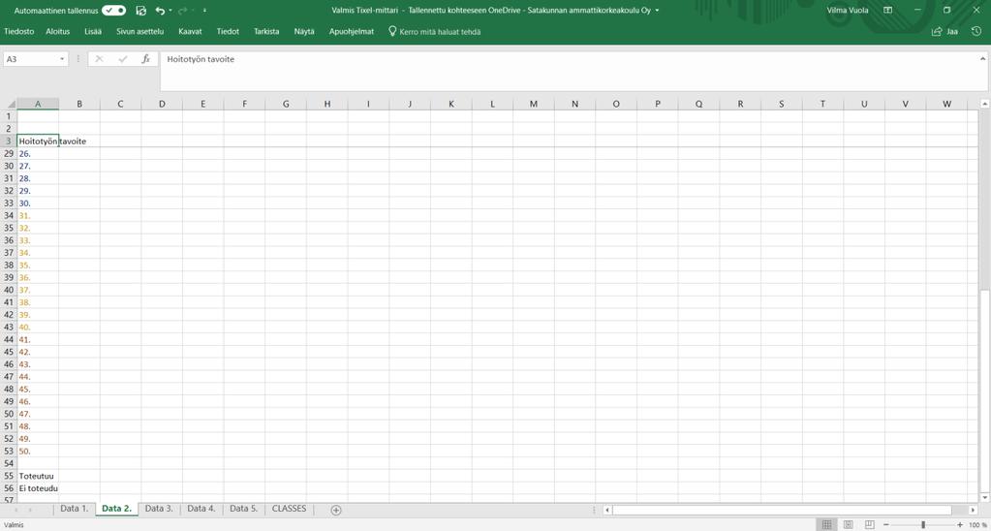Open the Sivun asettelu tab
Screen dimensions: 991x531
coord(139,32)
